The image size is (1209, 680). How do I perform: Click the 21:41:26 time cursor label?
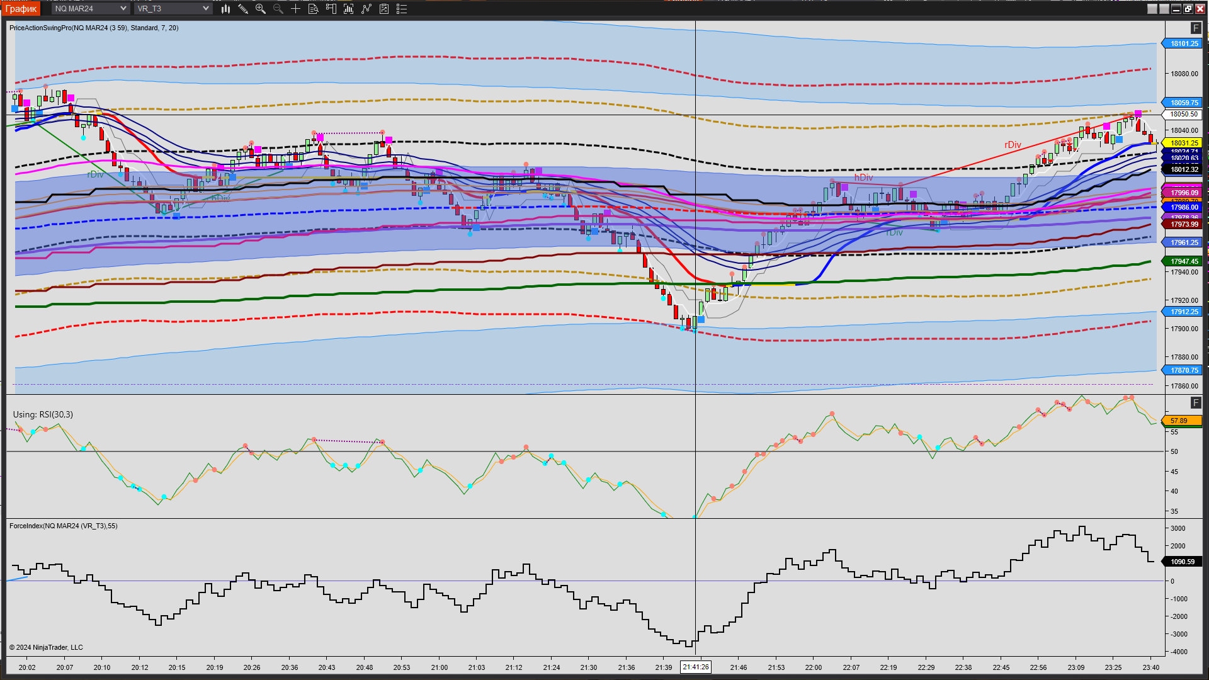point(696,667)
